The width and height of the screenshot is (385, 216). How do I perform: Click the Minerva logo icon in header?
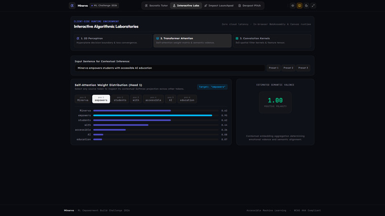click(72, 6)
